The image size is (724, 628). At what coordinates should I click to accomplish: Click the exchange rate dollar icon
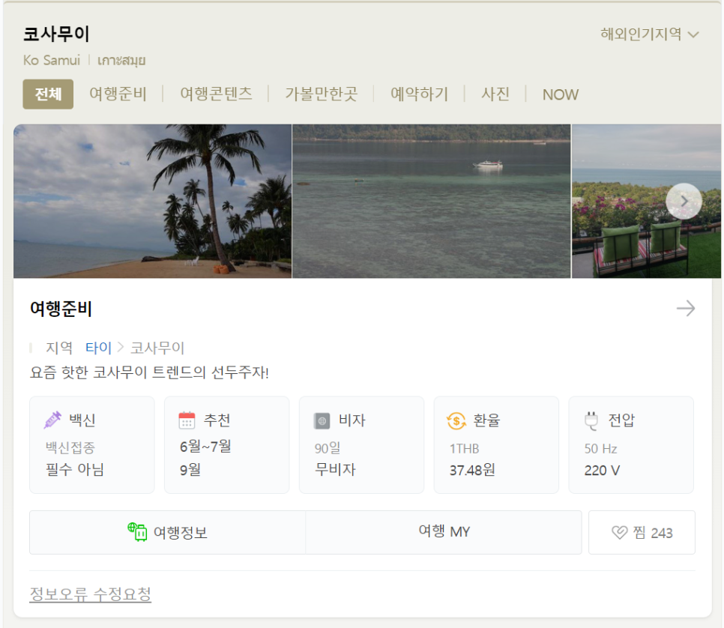pos(456,420)
